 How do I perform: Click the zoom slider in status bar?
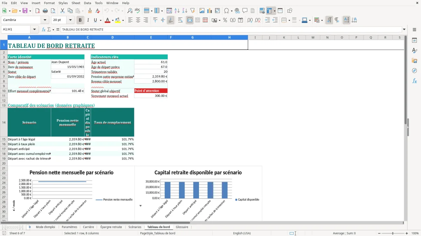(393, 233)
